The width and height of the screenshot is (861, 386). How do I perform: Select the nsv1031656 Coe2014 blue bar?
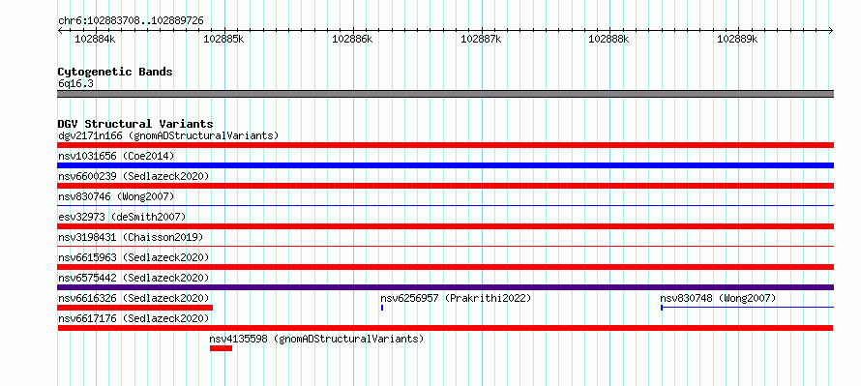(445, 165)
